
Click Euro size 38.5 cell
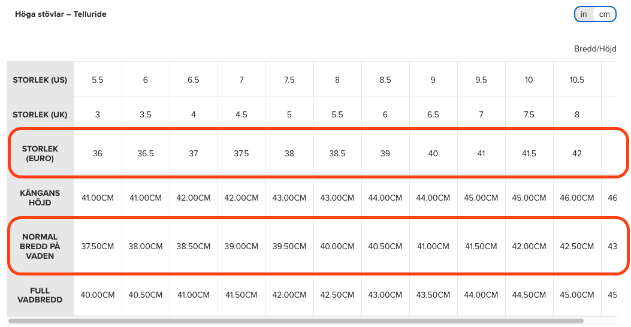pyautogui.click(x=337, y=153)
